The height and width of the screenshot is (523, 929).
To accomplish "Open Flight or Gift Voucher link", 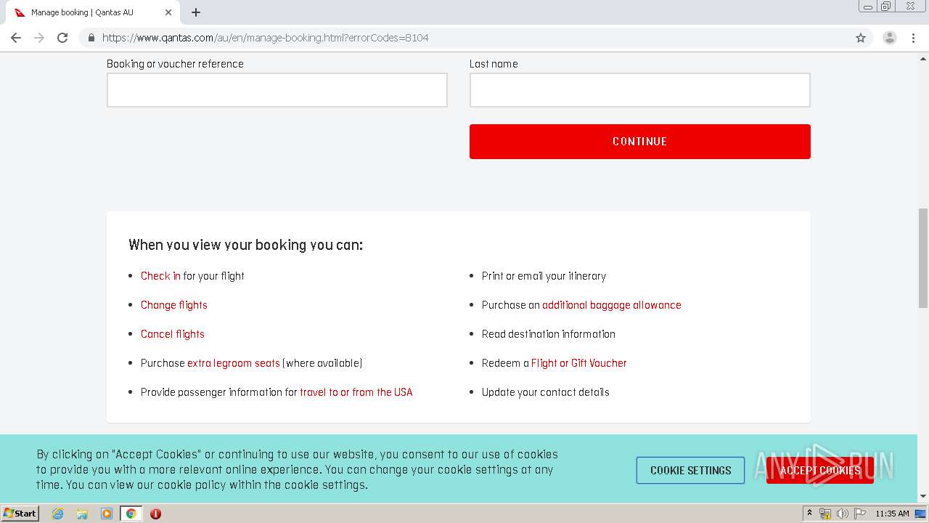I will tap(579, 363).
